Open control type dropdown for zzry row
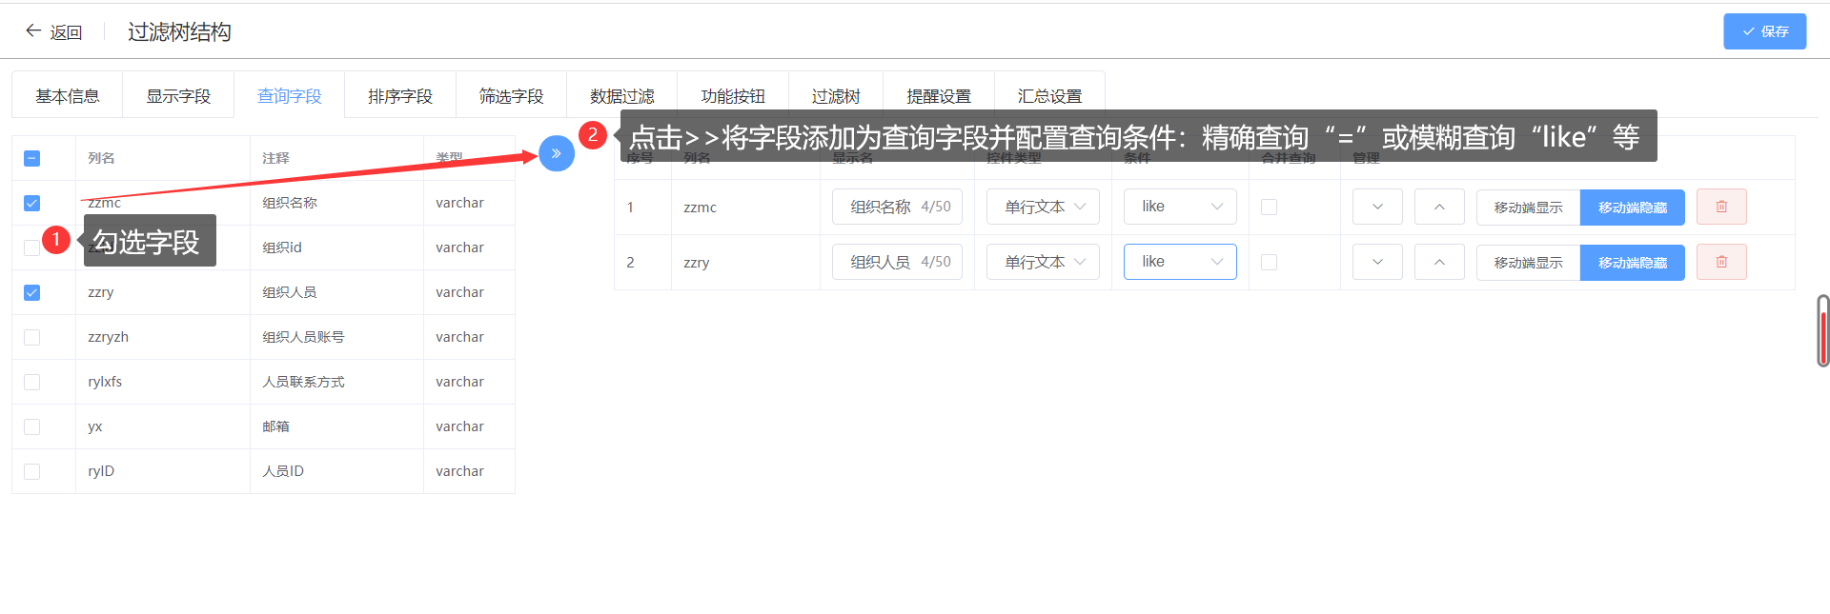Viewport: 1830px width, 614px height. tap(1043, 262)
